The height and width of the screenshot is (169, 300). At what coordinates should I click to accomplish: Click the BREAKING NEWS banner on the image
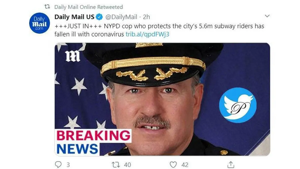click(x=93, y=142)
